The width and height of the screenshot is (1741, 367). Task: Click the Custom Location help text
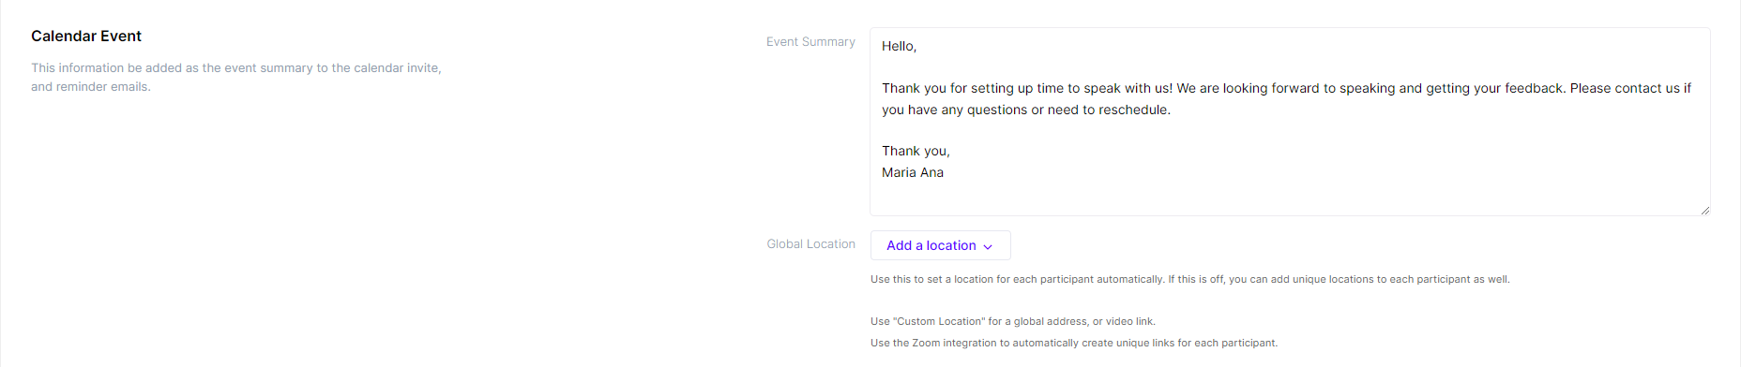(x=1013, y=321)
